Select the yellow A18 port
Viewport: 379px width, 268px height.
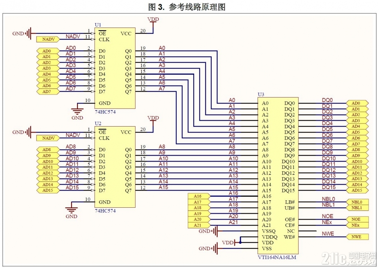[x=199, y=208]
